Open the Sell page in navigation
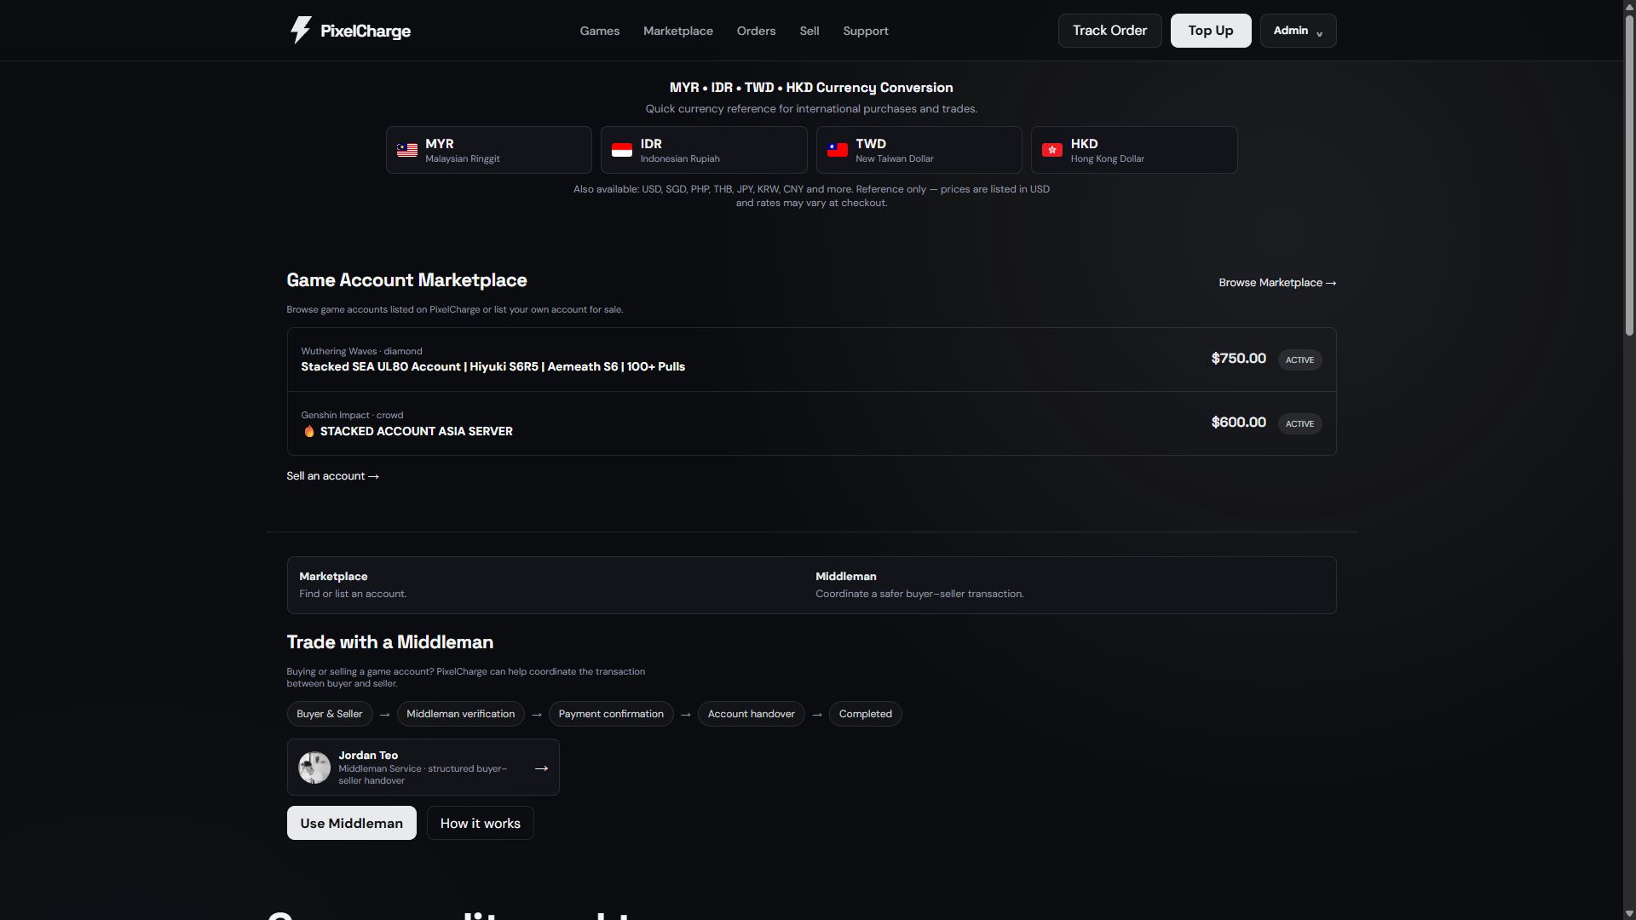This screenshot has height=920, width=1636. [x=809, y=31]
